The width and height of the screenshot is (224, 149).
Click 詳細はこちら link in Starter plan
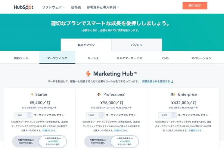pos(49,130)
